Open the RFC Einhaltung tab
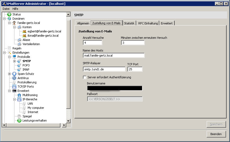230x142 pixels. (x=148, y=23)
